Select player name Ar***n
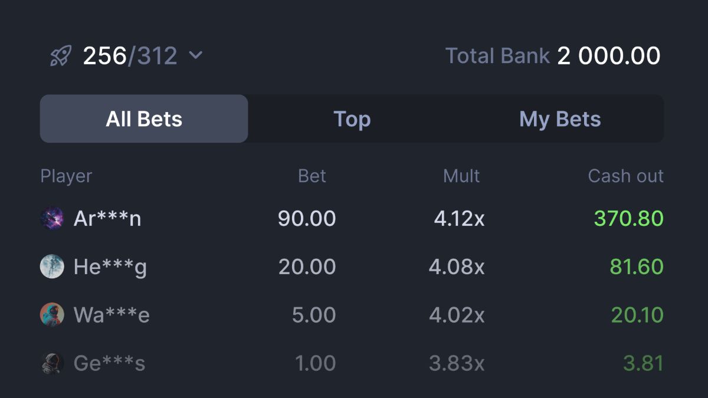 (107, 219)
